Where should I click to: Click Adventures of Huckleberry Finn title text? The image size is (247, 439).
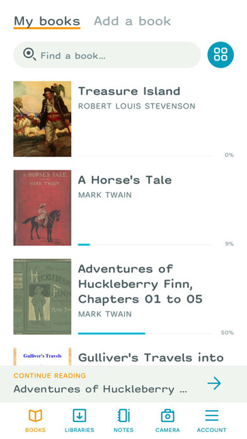click(x=140, y=284)
